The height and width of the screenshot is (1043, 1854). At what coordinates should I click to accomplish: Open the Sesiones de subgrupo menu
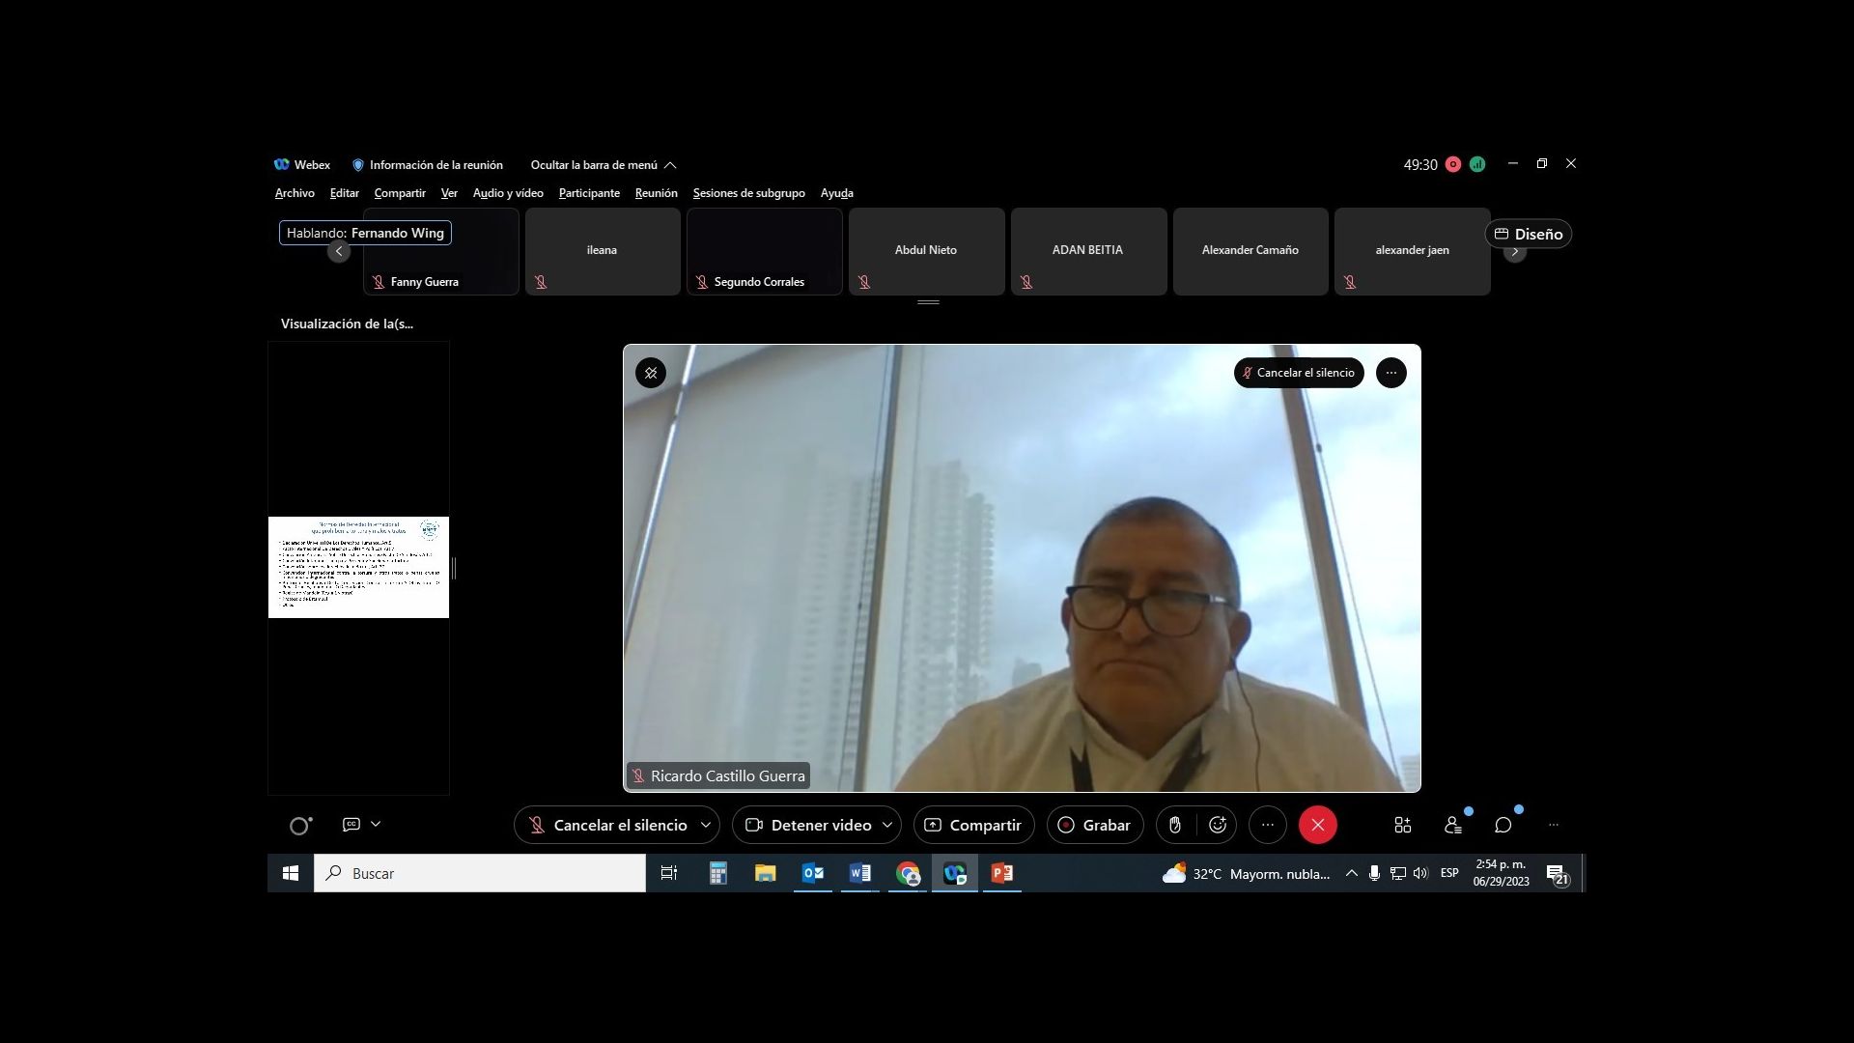pyautogui.click(x=748, y=193)
